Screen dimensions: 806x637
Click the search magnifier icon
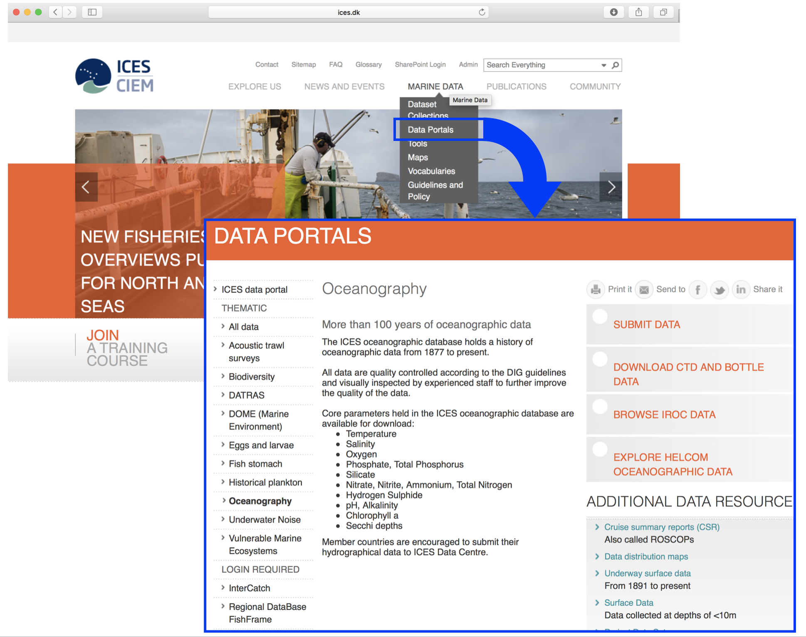616,65
